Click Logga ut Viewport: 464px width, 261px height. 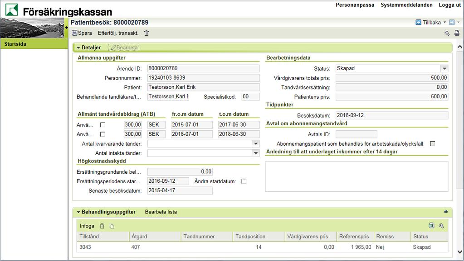click(450, 5)
